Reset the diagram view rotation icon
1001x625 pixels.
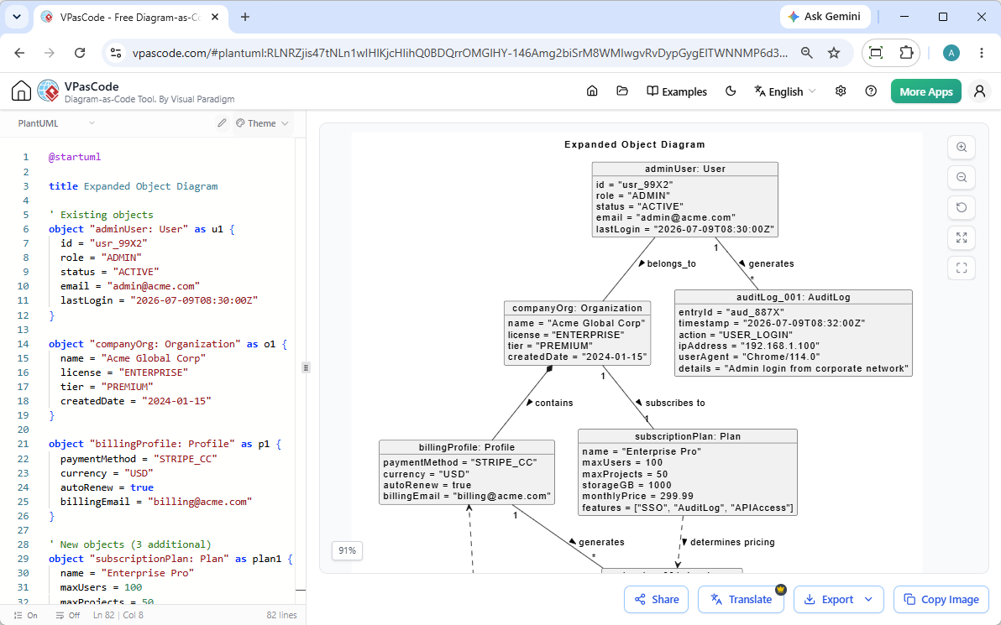pos(962,207)
